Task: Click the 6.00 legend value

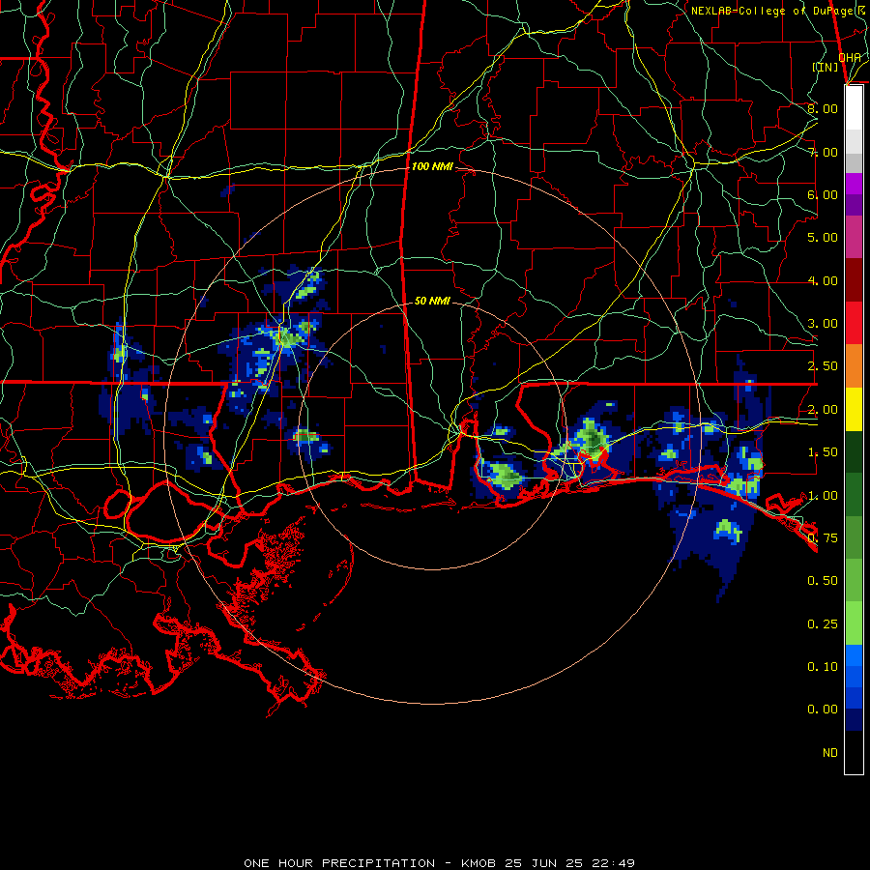Action: point(823,194)
